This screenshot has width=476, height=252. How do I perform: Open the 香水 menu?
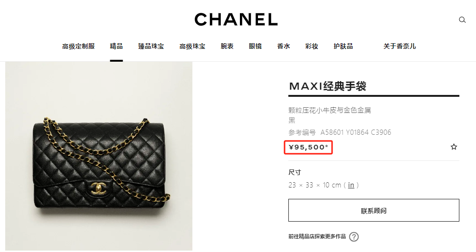tap(284, 47)
